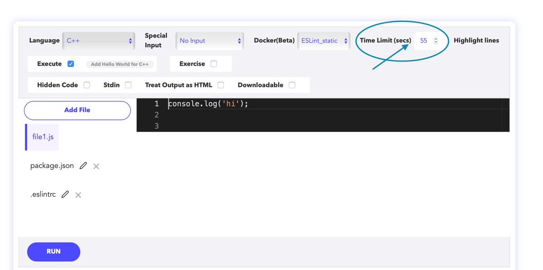Click the Time Limit stepper arrows
Screen dimensions: 543x270
436,41
